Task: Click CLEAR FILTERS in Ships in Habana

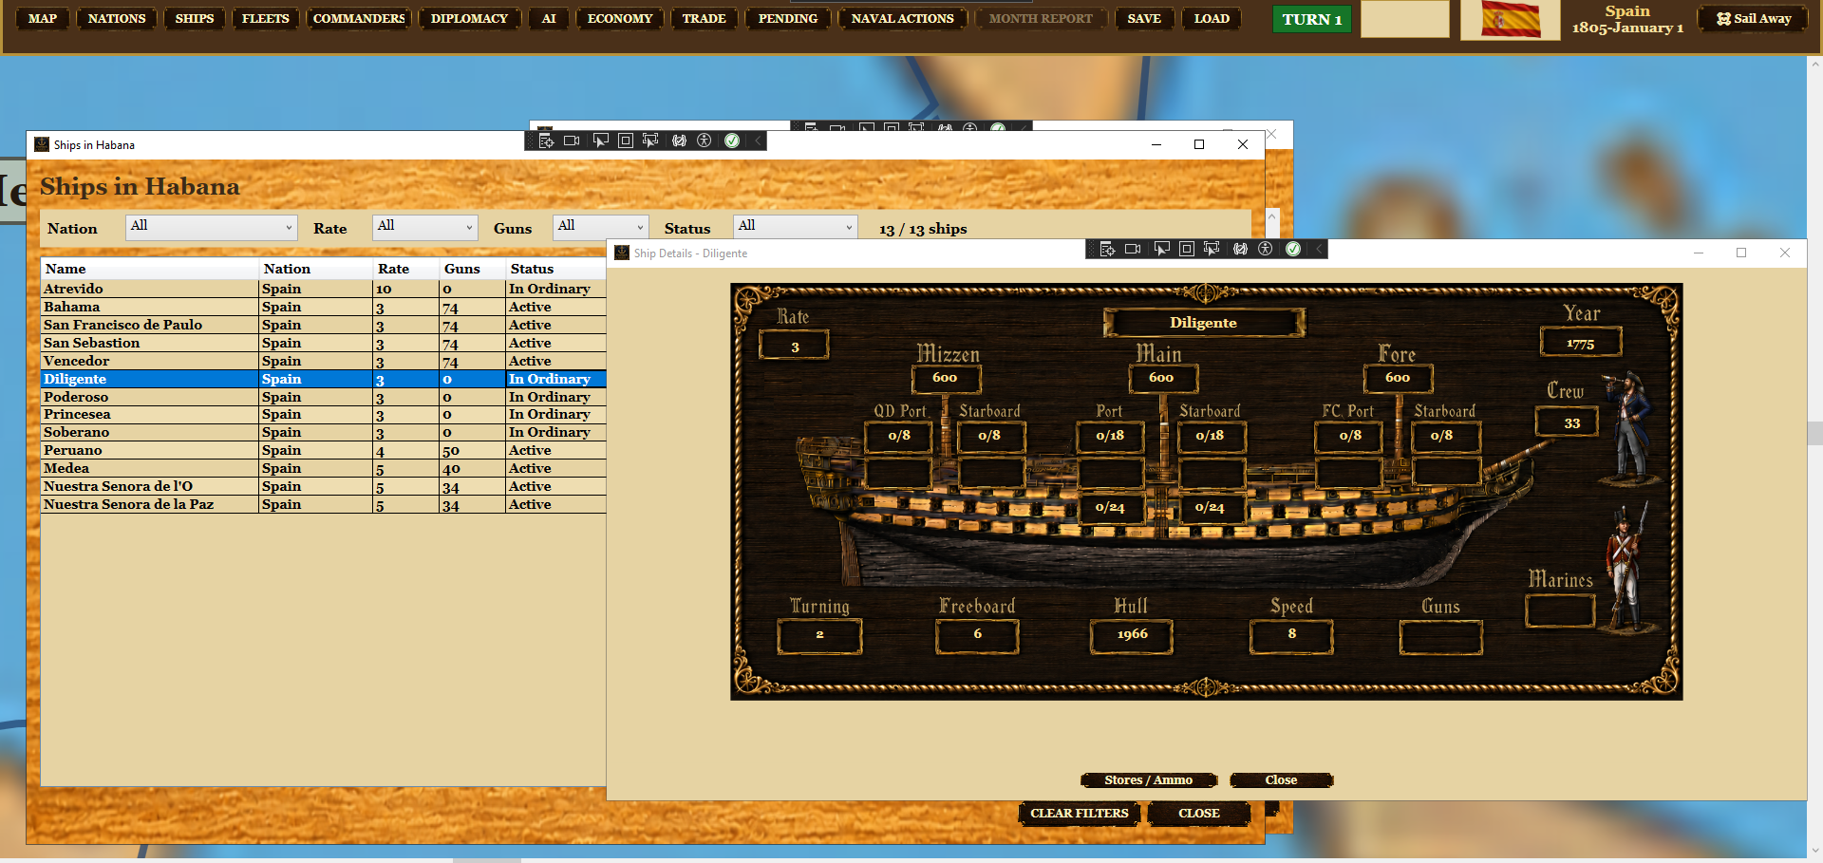Action: [1080, 814]
